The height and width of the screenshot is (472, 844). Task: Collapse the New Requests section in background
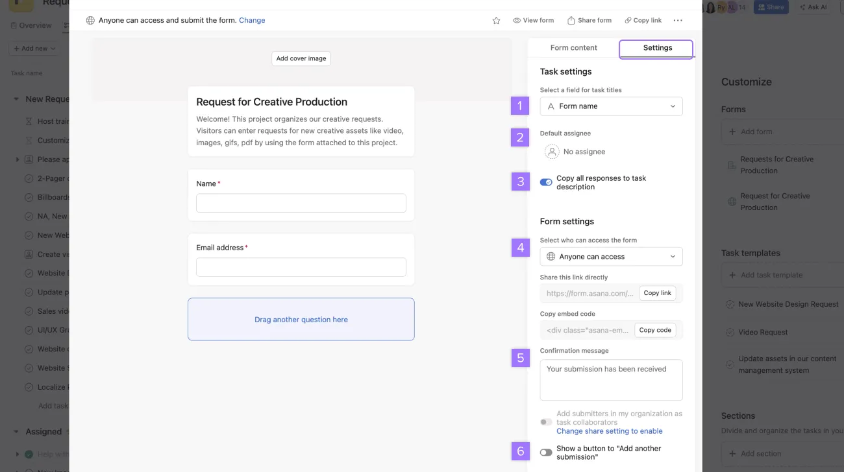point(16,99)
